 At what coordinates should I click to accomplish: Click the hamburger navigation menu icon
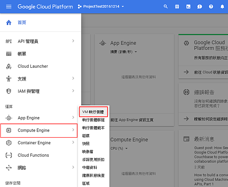click(9, 7)
